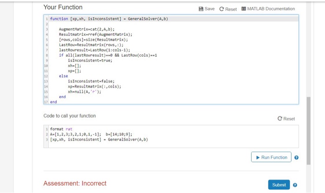
Task: Click the line xp=[];
Action: coord(74,71)
